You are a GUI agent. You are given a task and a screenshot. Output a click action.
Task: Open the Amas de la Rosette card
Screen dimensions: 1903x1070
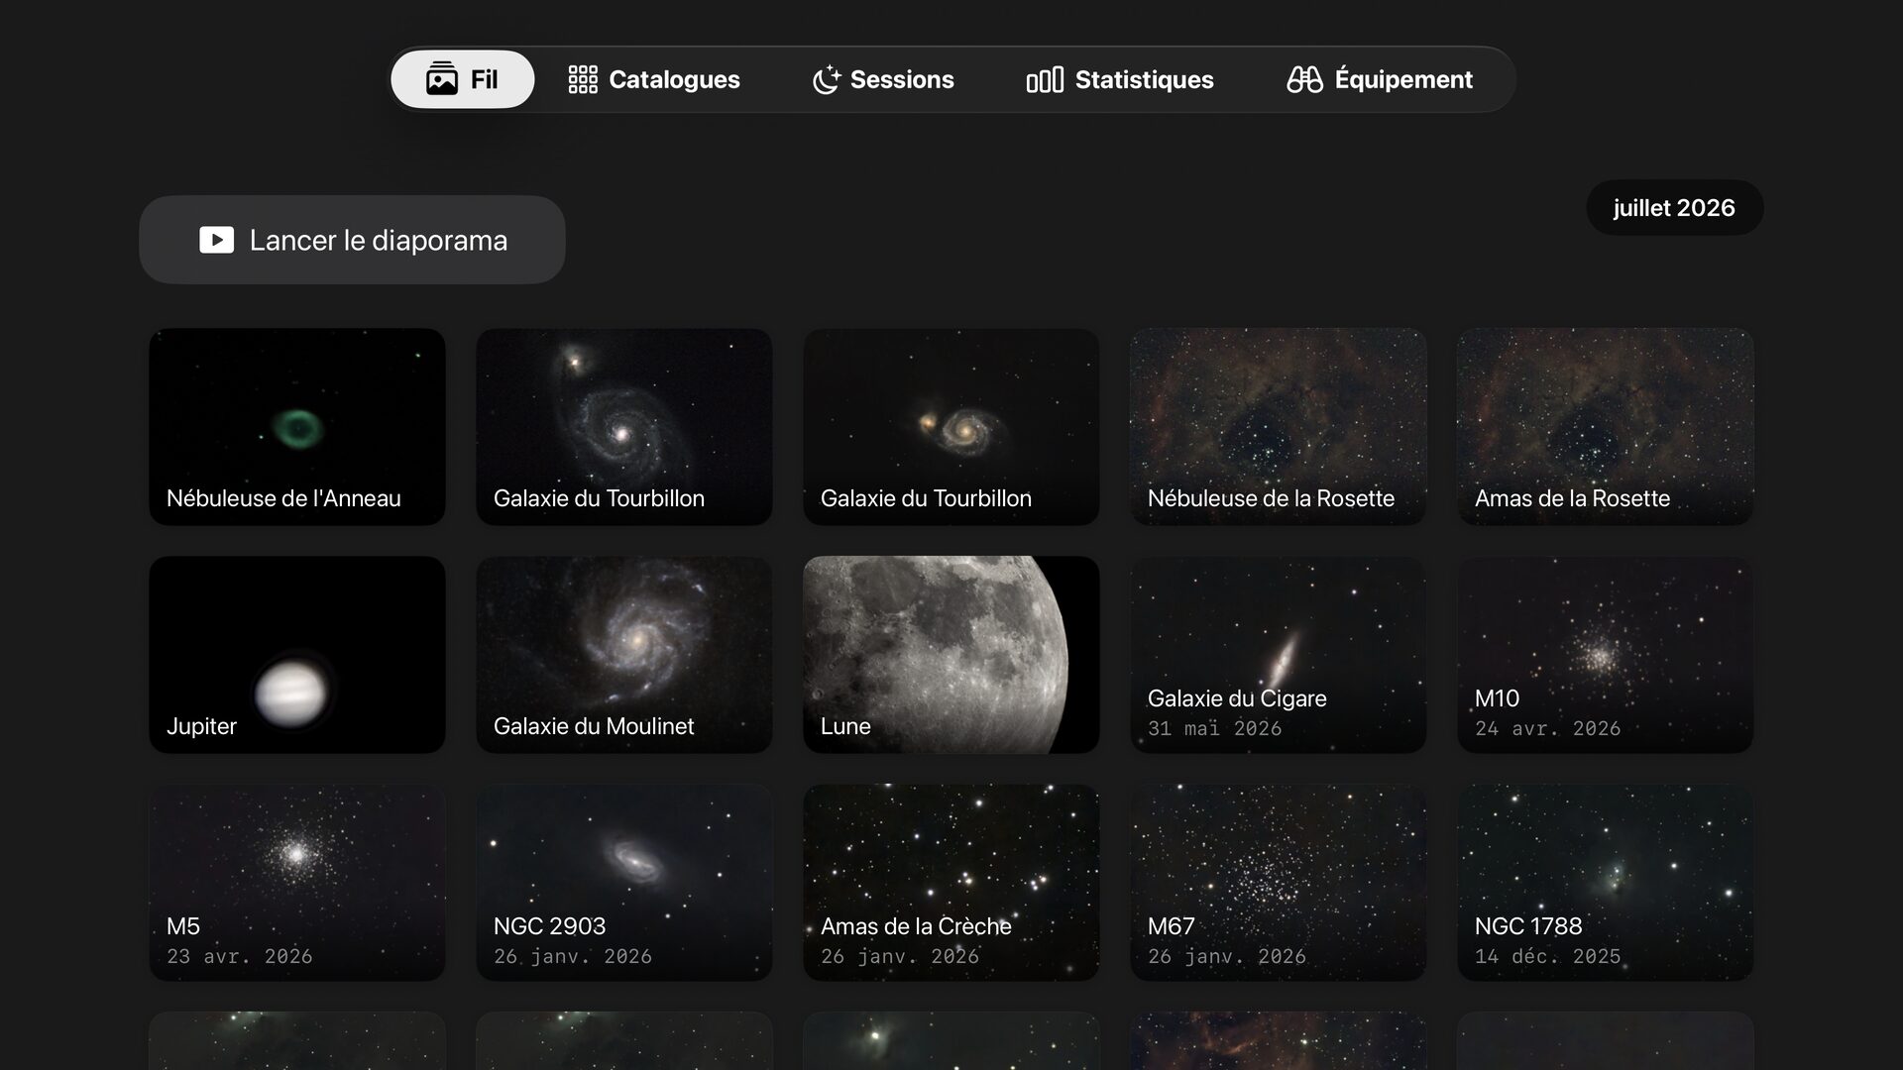(x=1606, y=427)
